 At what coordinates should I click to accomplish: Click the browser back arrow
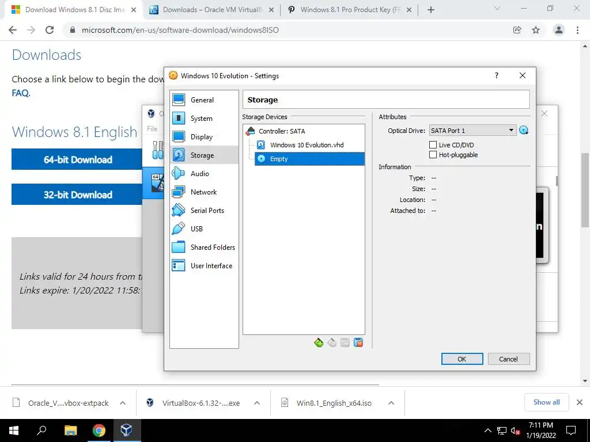tap(13, 30)
